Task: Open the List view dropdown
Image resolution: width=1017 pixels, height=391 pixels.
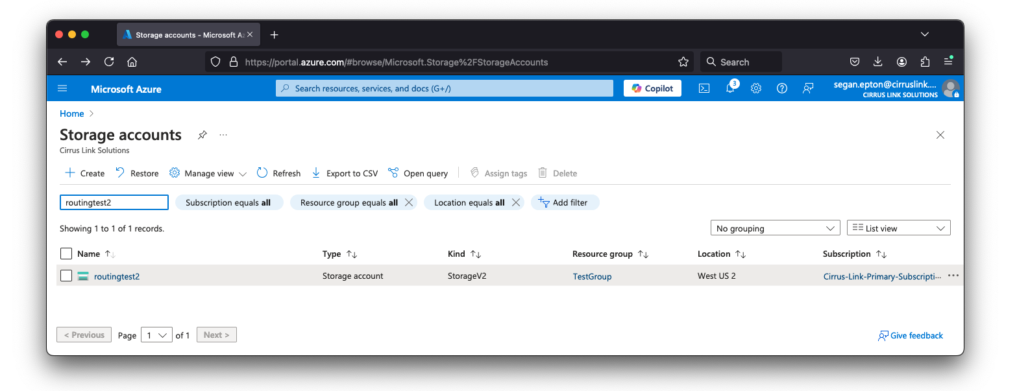Action: tap(898, 228)
